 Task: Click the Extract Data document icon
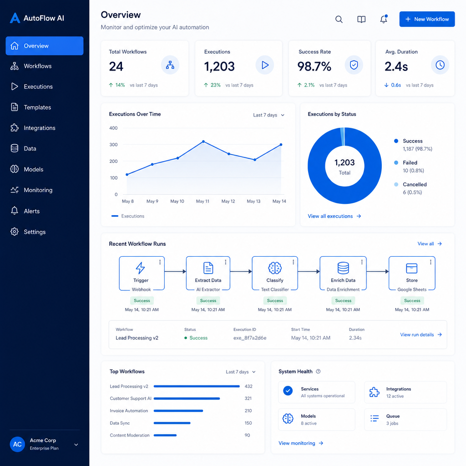coord(208,268)
